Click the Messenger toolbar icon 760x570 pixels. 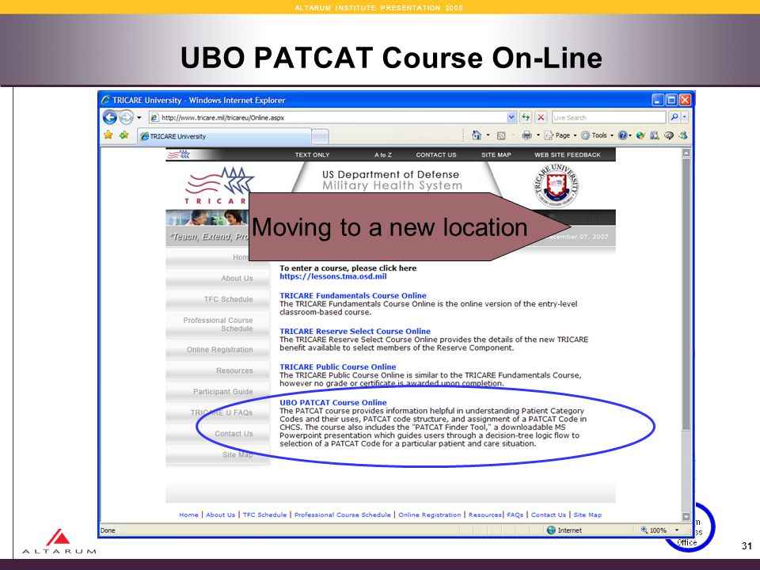coord(683,135)
